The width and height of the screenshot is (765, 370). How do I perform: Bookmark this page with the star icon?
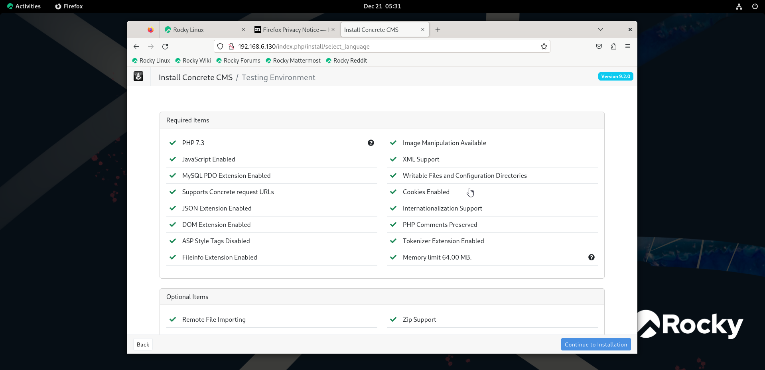544,46
